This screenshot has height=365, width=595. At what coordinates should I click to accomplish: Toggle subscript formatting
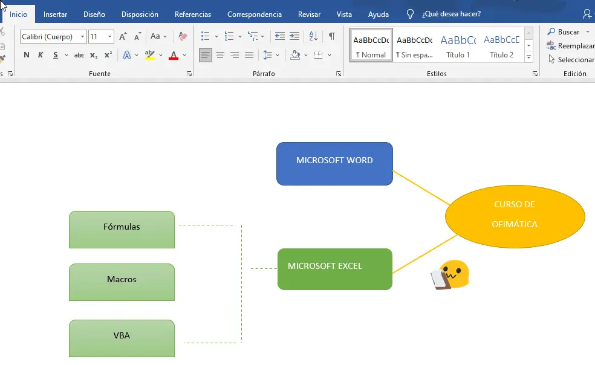point(94,56)
